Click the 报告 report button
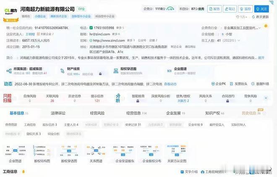Image resolution: width=277 pixels, height=177 pixels. point(214,9)
